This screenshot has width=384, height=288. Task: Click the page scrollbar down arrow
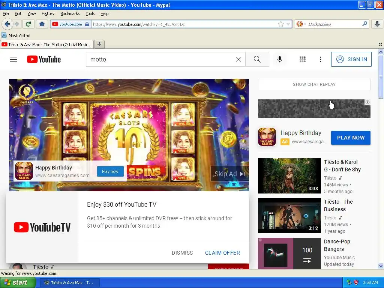click(x=381, y=266)
